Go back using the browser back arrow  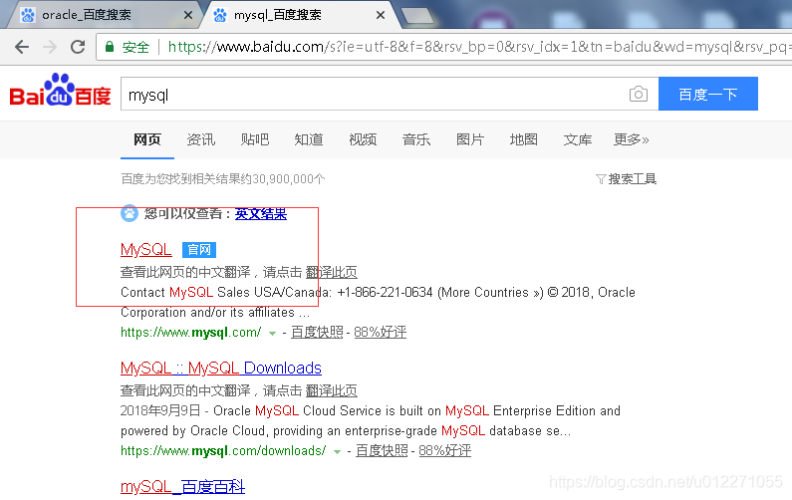click(22, 47)
